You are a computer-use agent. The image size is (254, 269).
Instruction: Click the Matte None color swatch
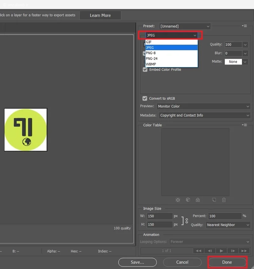233,61
